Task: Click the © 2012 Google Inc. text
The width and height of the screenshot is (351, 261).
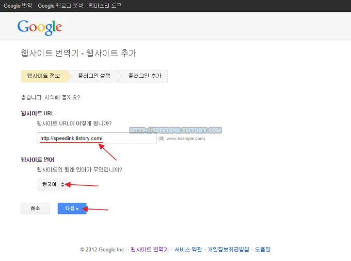Action: coord(103,250)
